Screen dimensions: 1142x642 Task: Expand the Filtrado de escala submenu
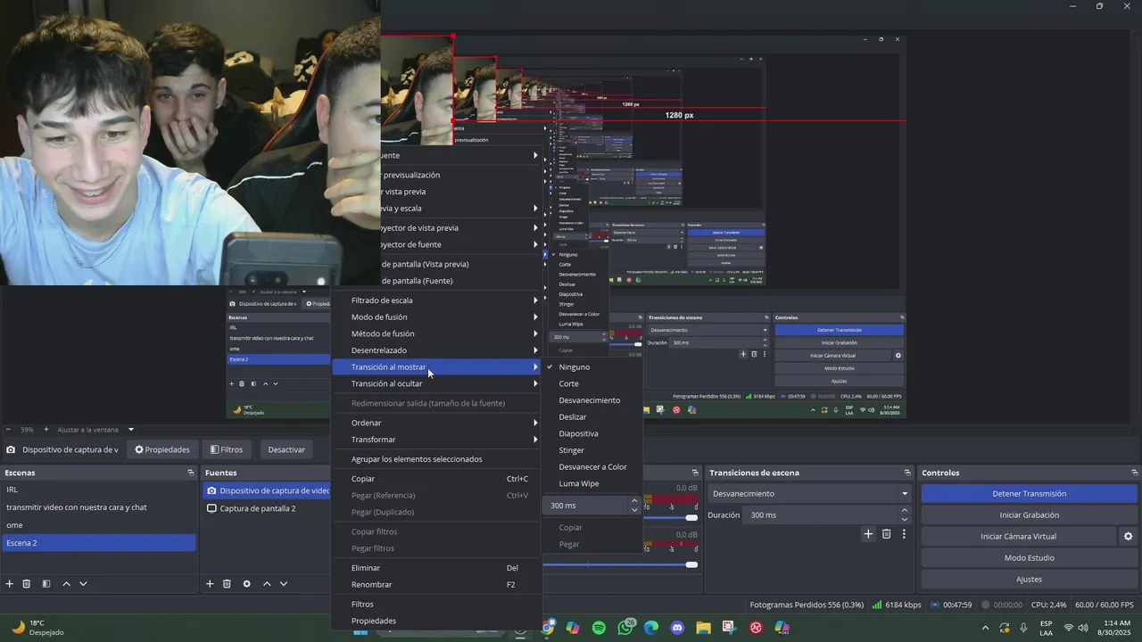pyautogui.click(x=436, y=300)
